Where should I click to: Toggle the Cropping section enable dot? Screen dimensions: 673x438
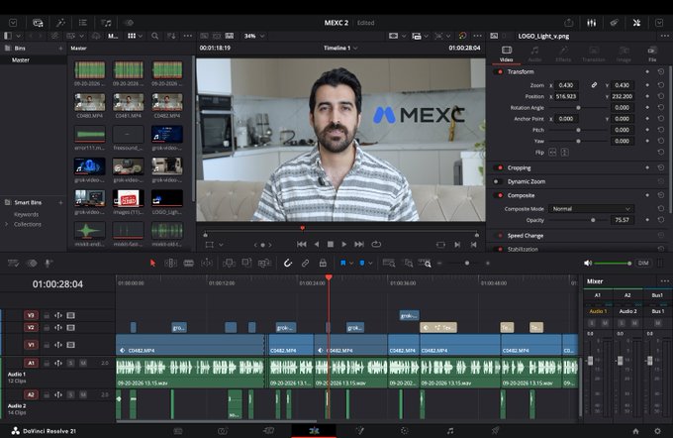tap(498, 167)
